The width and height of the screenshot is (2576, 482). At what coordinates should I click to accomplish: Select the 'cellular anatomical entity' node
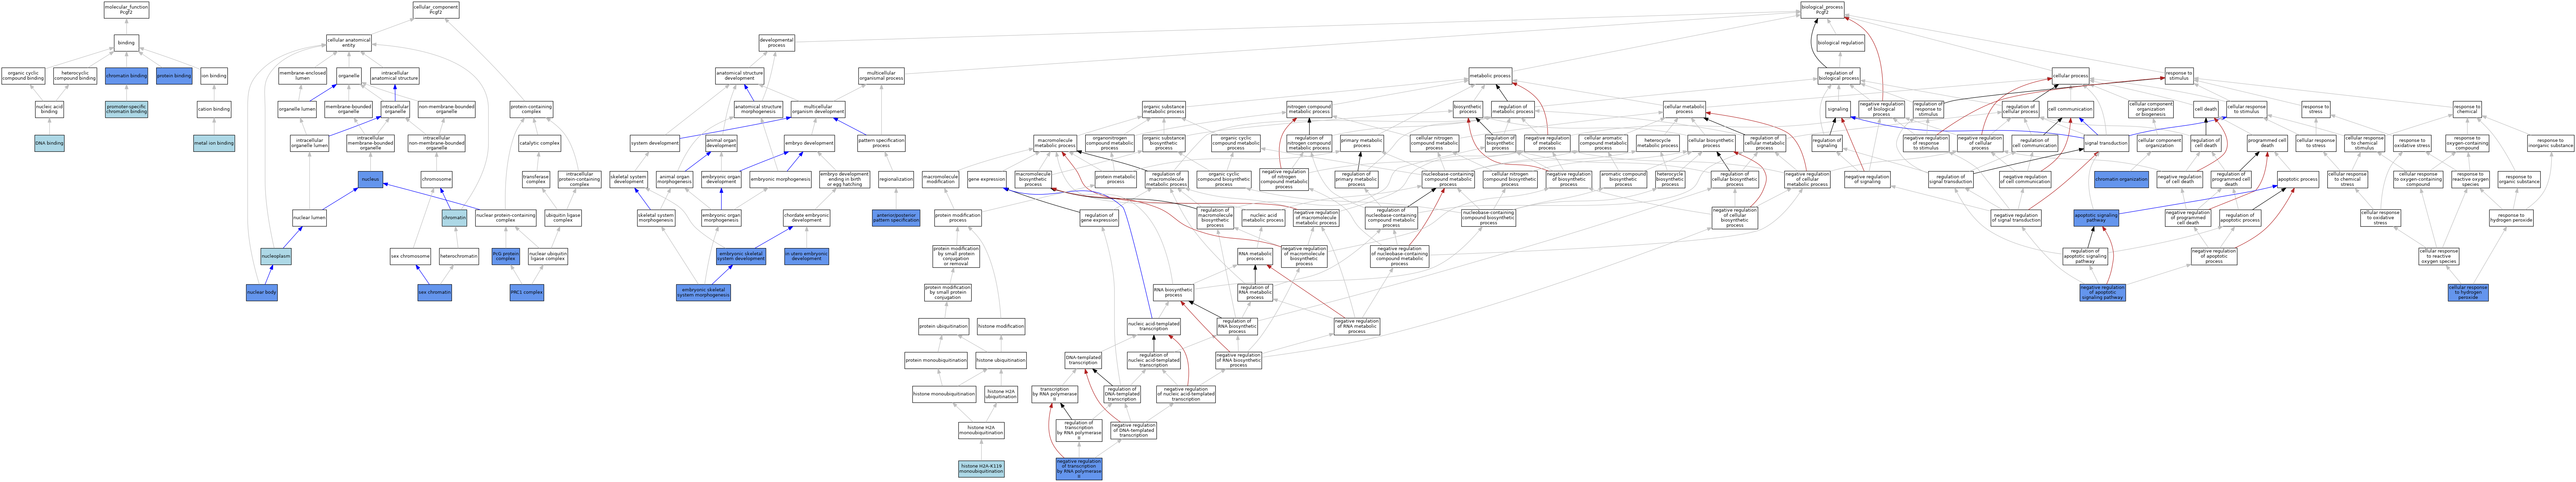[x=349, y=43]
